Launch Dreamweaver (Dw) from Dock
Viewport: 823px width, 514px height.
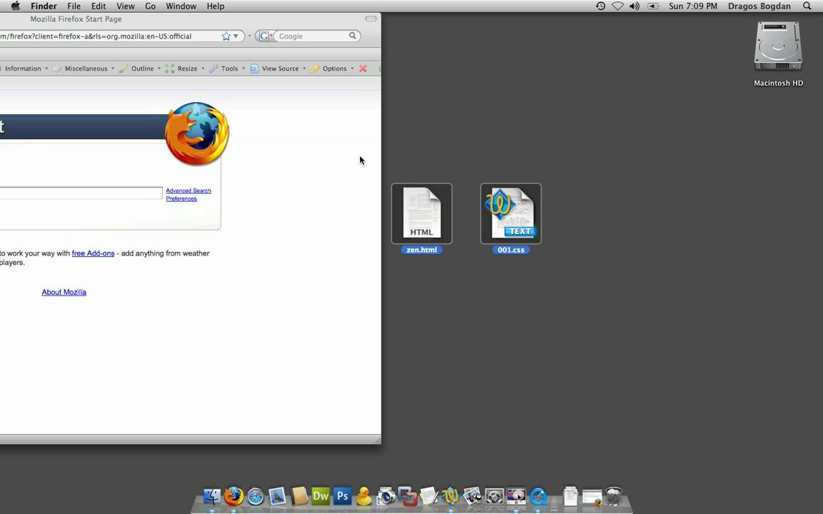click(x=321, y=495)
